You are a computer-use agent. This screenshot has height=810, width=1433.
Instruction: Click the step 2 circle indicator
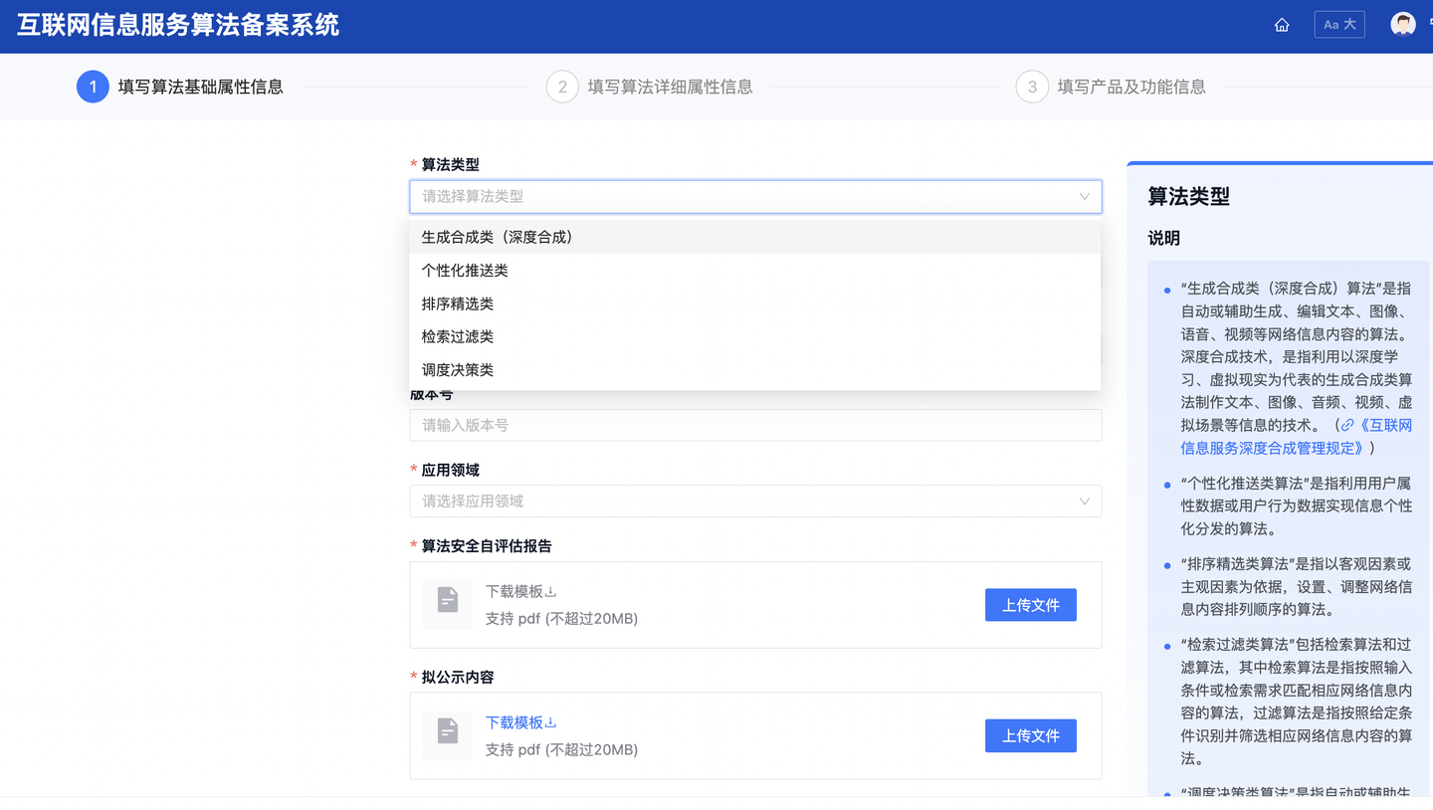click(562, 87)
